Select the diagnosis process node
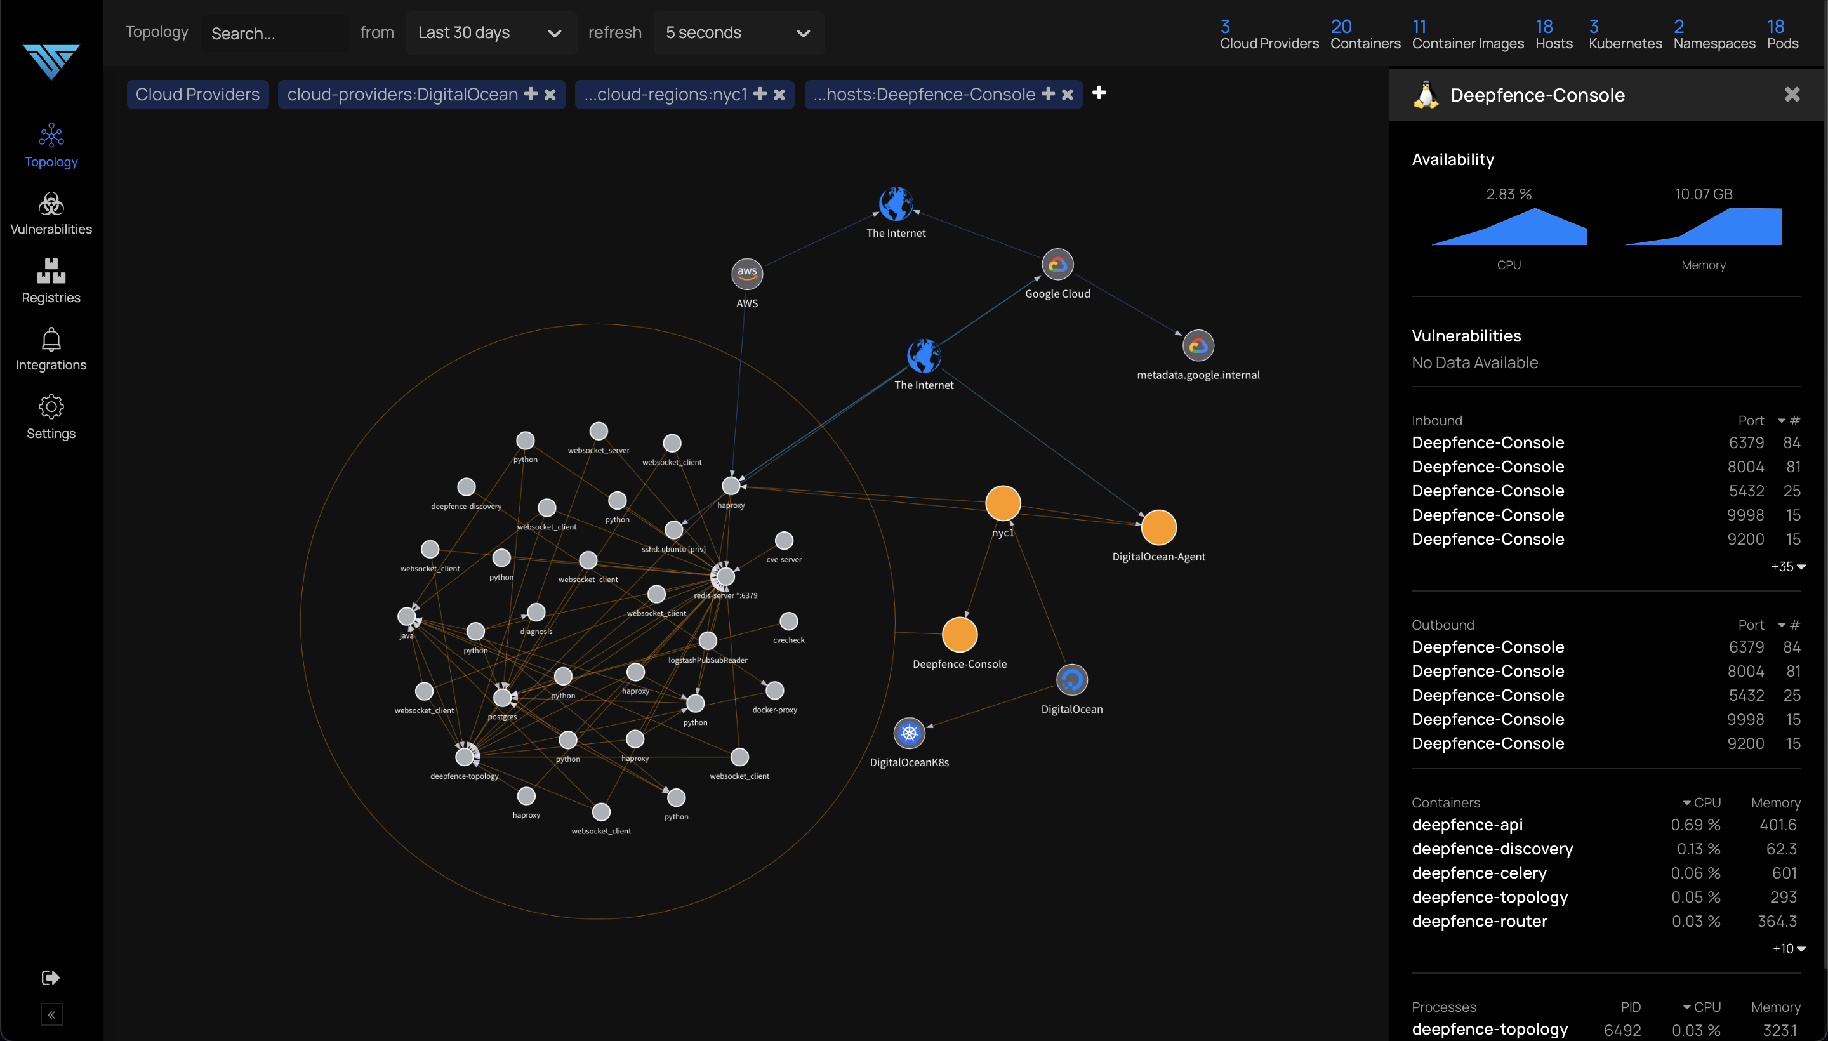This screenshot has width=1828, height=1041. 536,612
